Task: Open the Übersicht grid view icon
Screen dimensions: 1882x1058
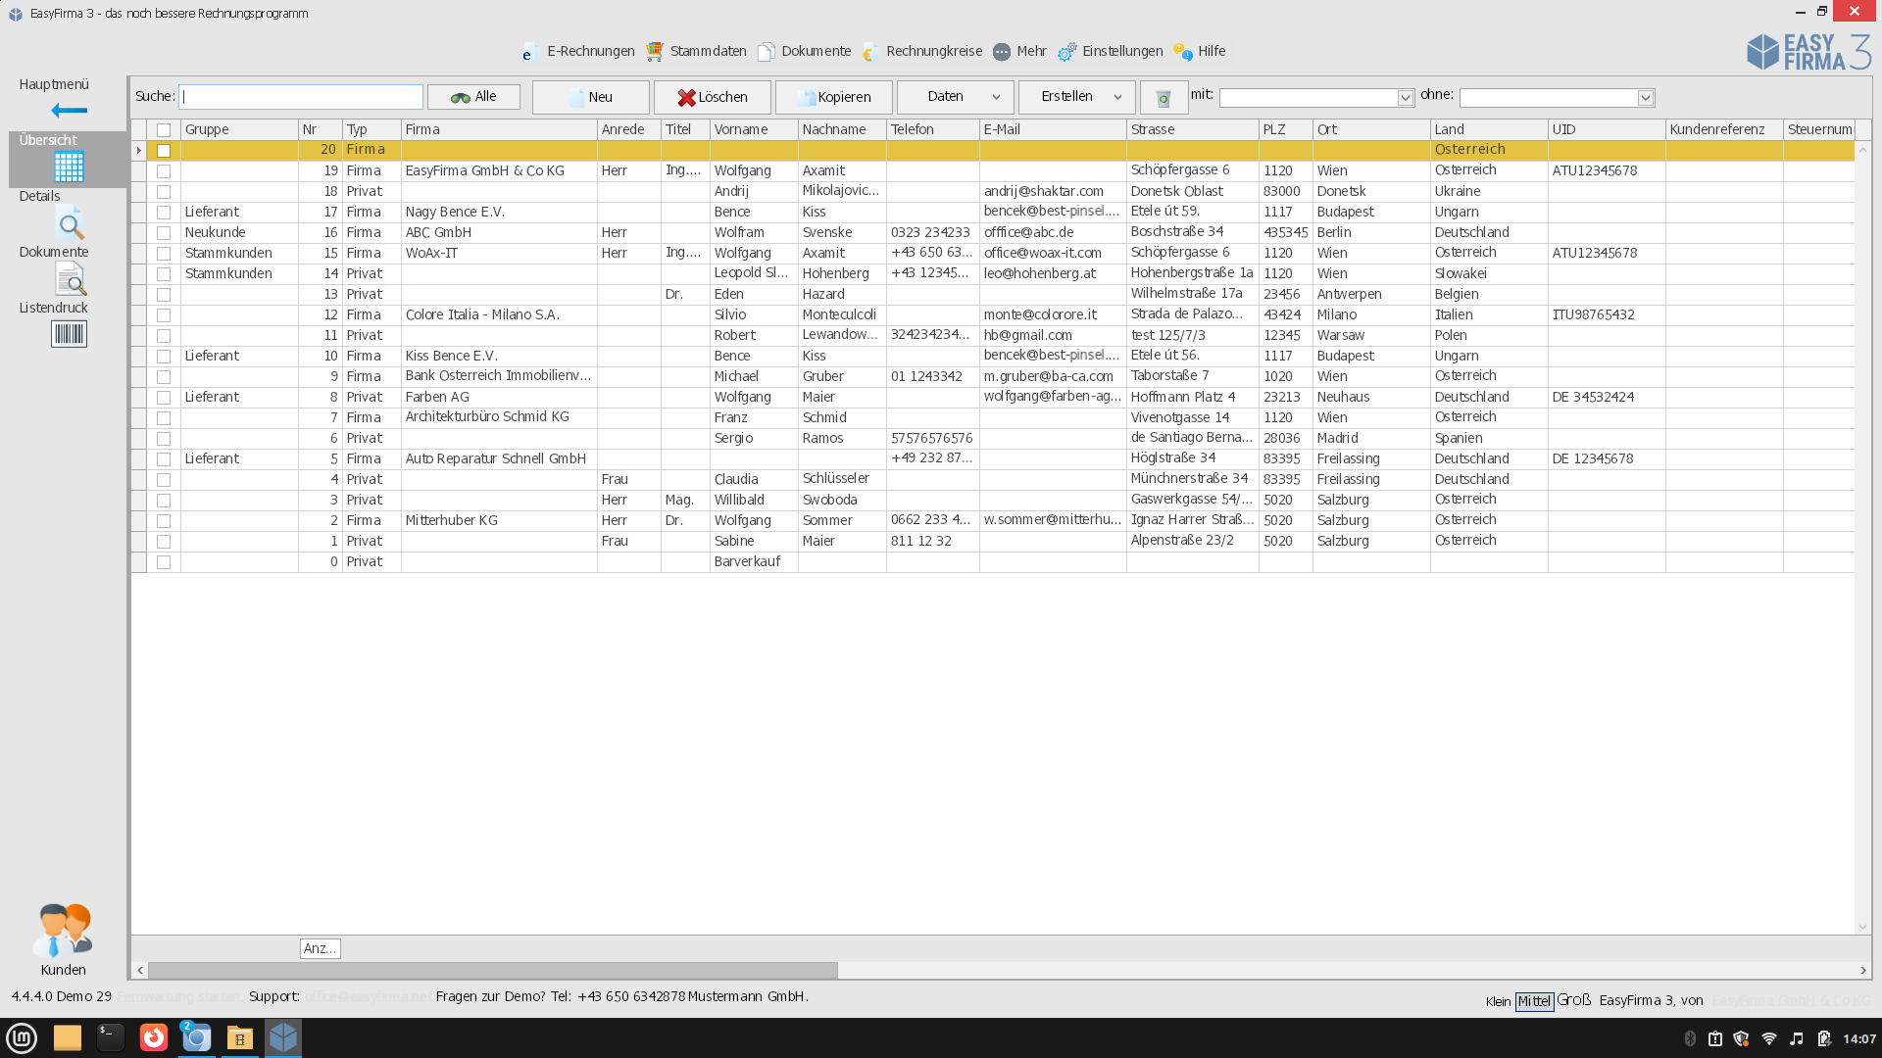Action: tap(69, 168)
